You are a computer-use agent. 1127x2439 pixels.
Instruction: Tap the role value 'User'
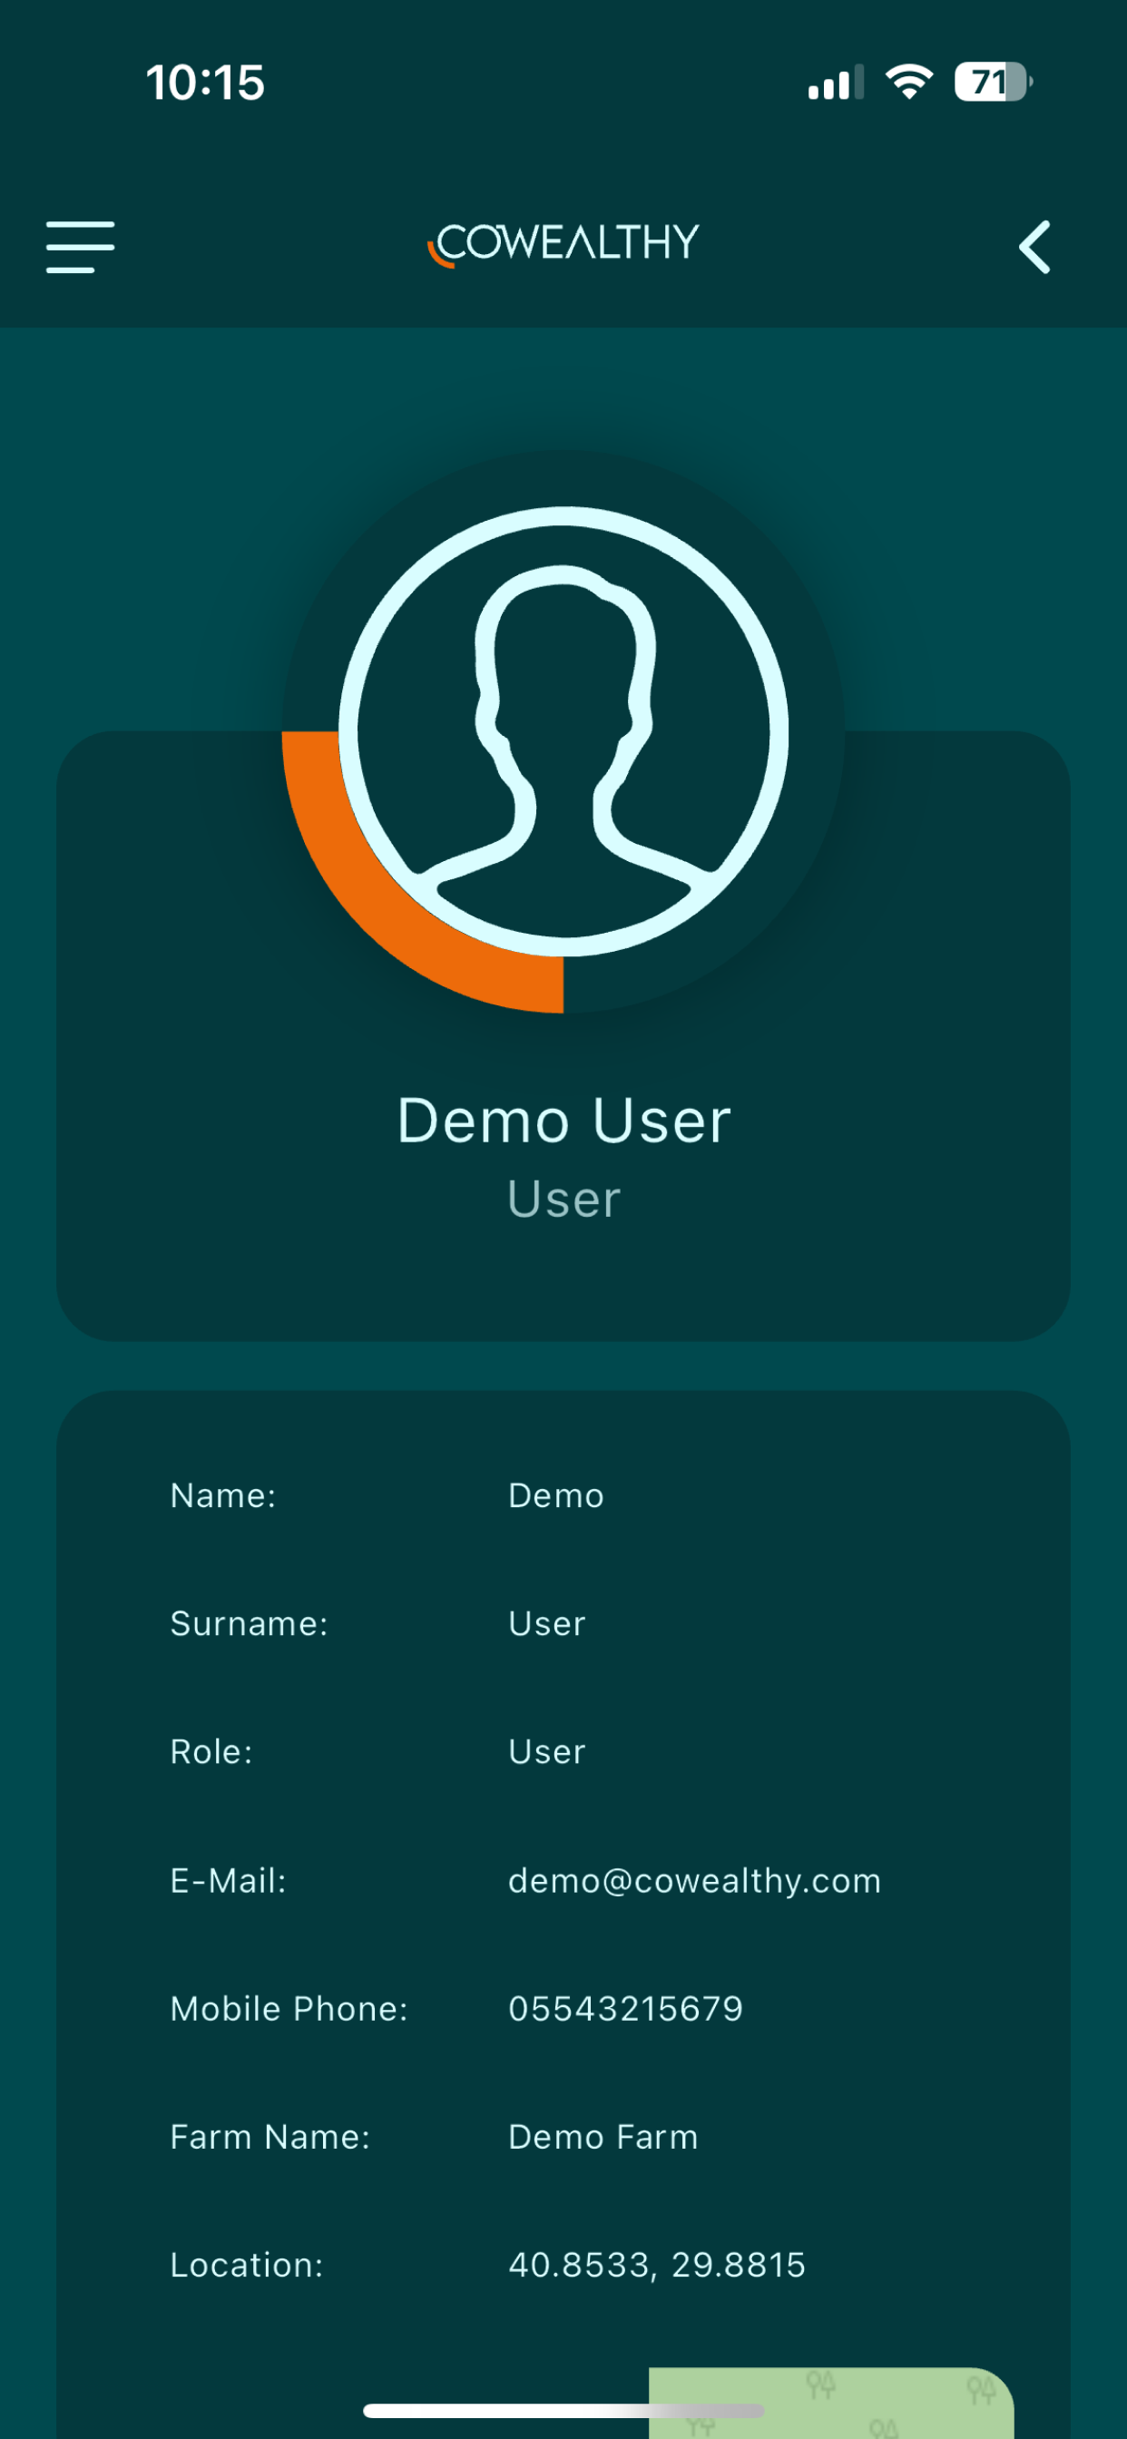pos(546,1751)
